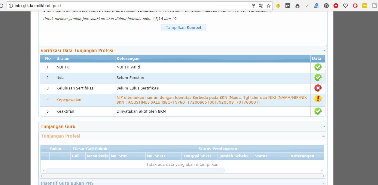Image resolution: width=378 pixels, height=185 pixels.
Task: Click the outlined heart extension icon
Action: tap(346, 5)
